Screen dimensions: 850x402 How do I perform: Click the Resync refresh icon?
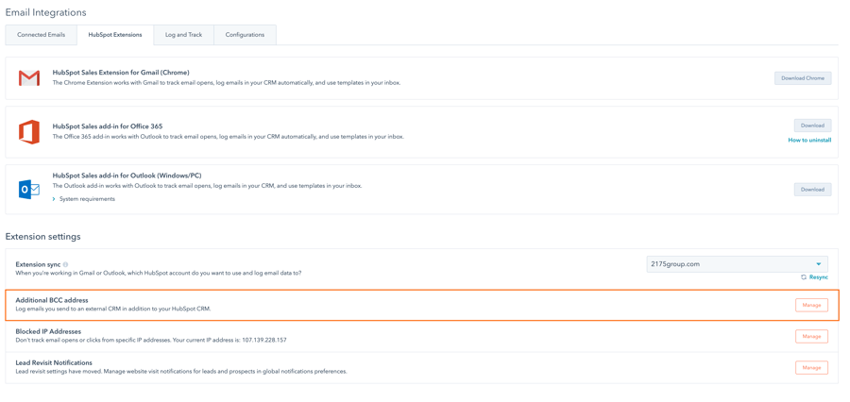804,276
